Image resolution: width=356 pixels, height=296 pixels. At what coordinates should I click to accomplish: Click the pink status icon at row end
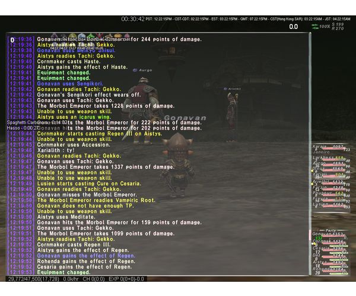point(127,36)
